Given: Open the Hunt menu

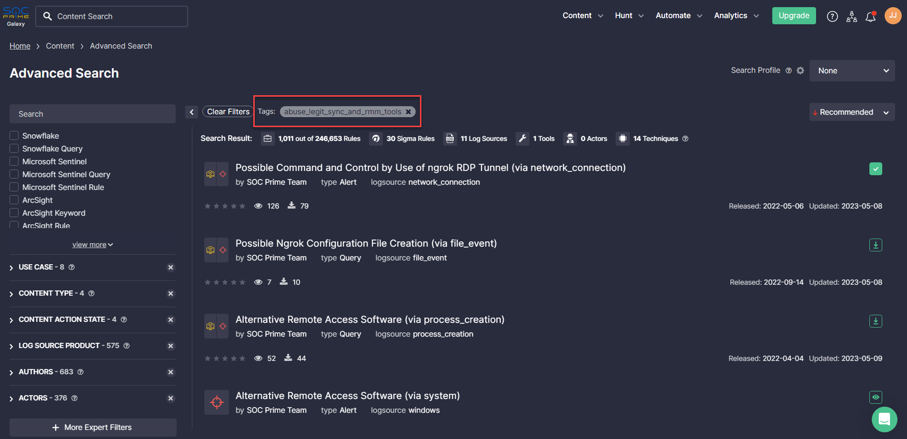Looking at the screenshot, I should tap(629, 16).
